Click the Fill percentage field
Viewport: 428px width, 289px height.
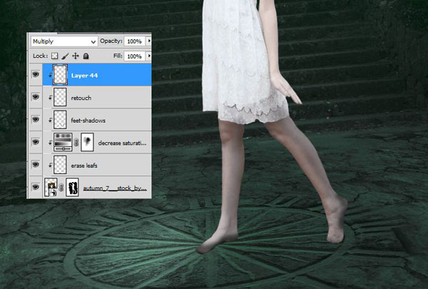135,56
